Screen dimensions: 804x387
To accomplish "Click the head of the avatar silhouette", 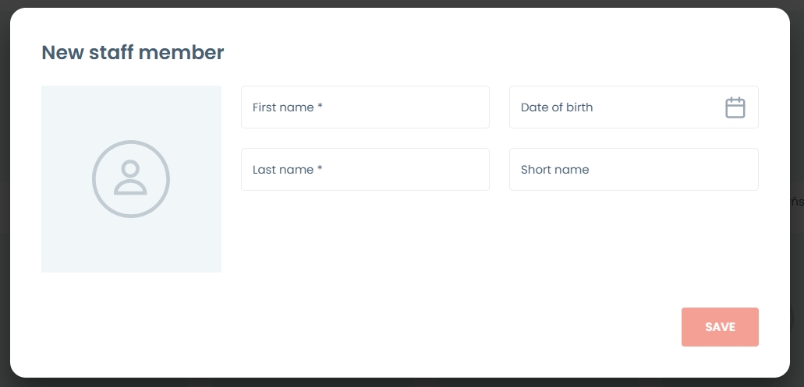I will 131,167.
